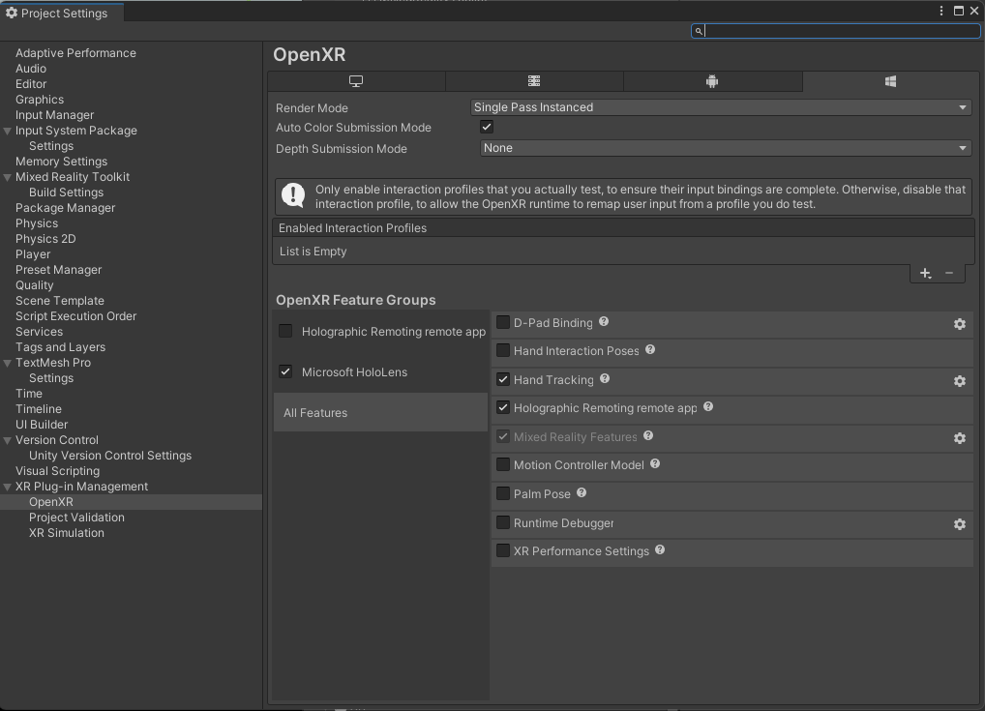Disable Auto Color Submission Mode checkbox
The image size is (985, 711).
[487, 127]
